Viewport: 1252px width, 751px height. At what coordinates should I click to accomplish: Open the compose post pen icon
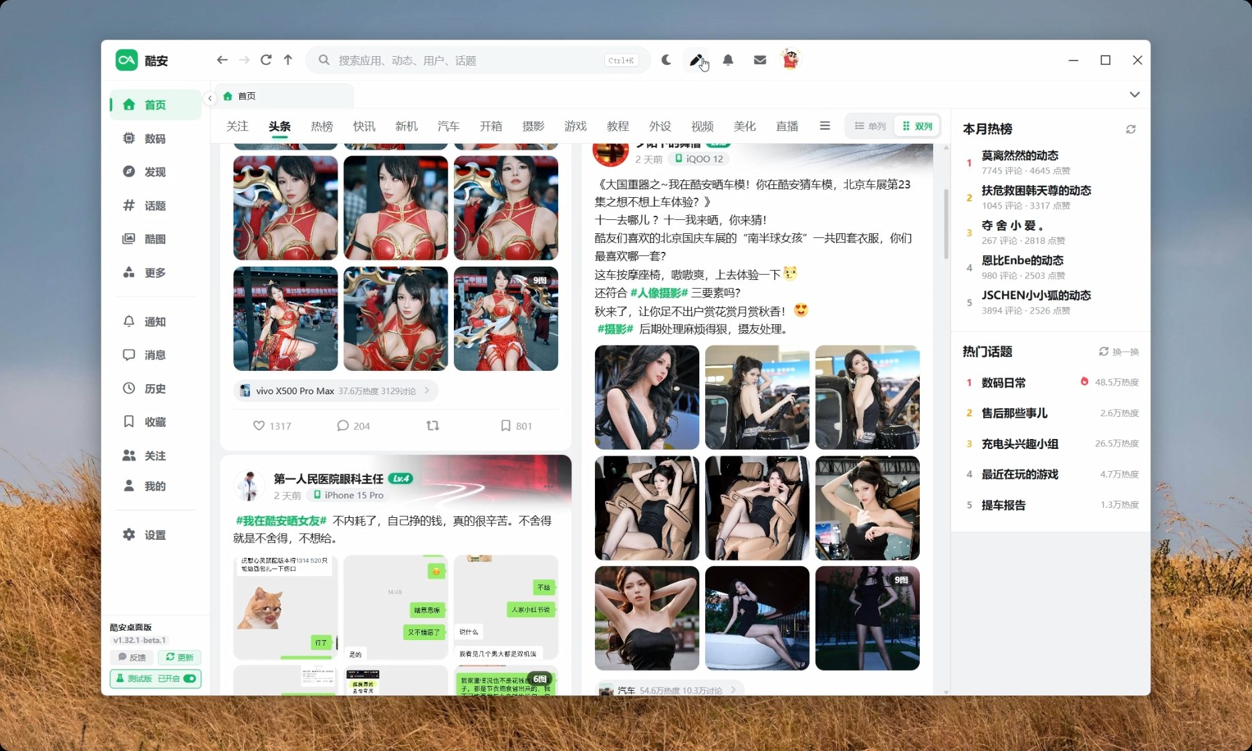(x=696, y=60)
